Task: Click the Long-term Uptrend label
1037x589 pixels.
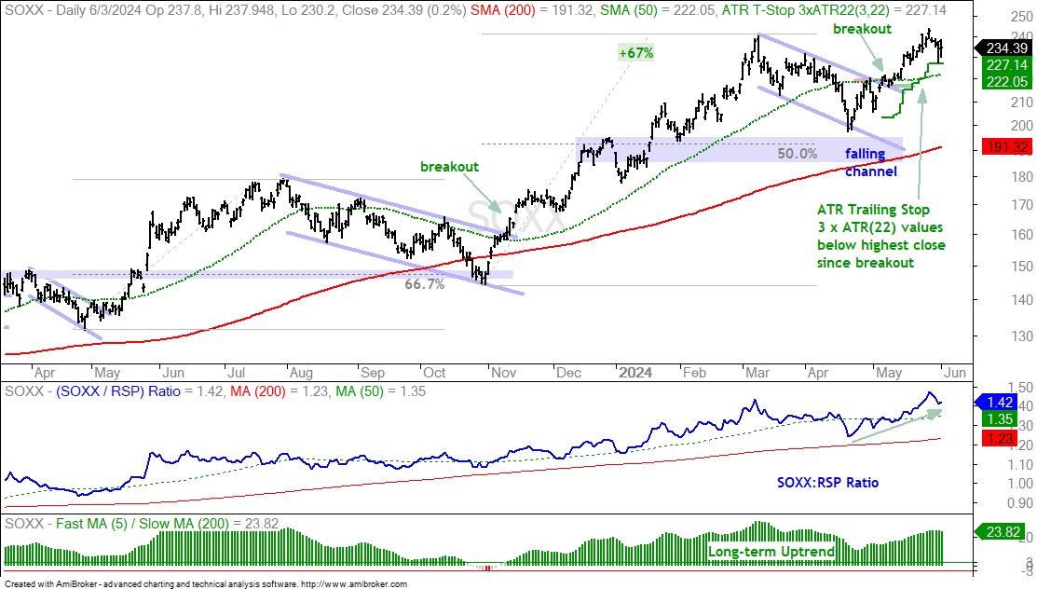Action: point(771,552)
